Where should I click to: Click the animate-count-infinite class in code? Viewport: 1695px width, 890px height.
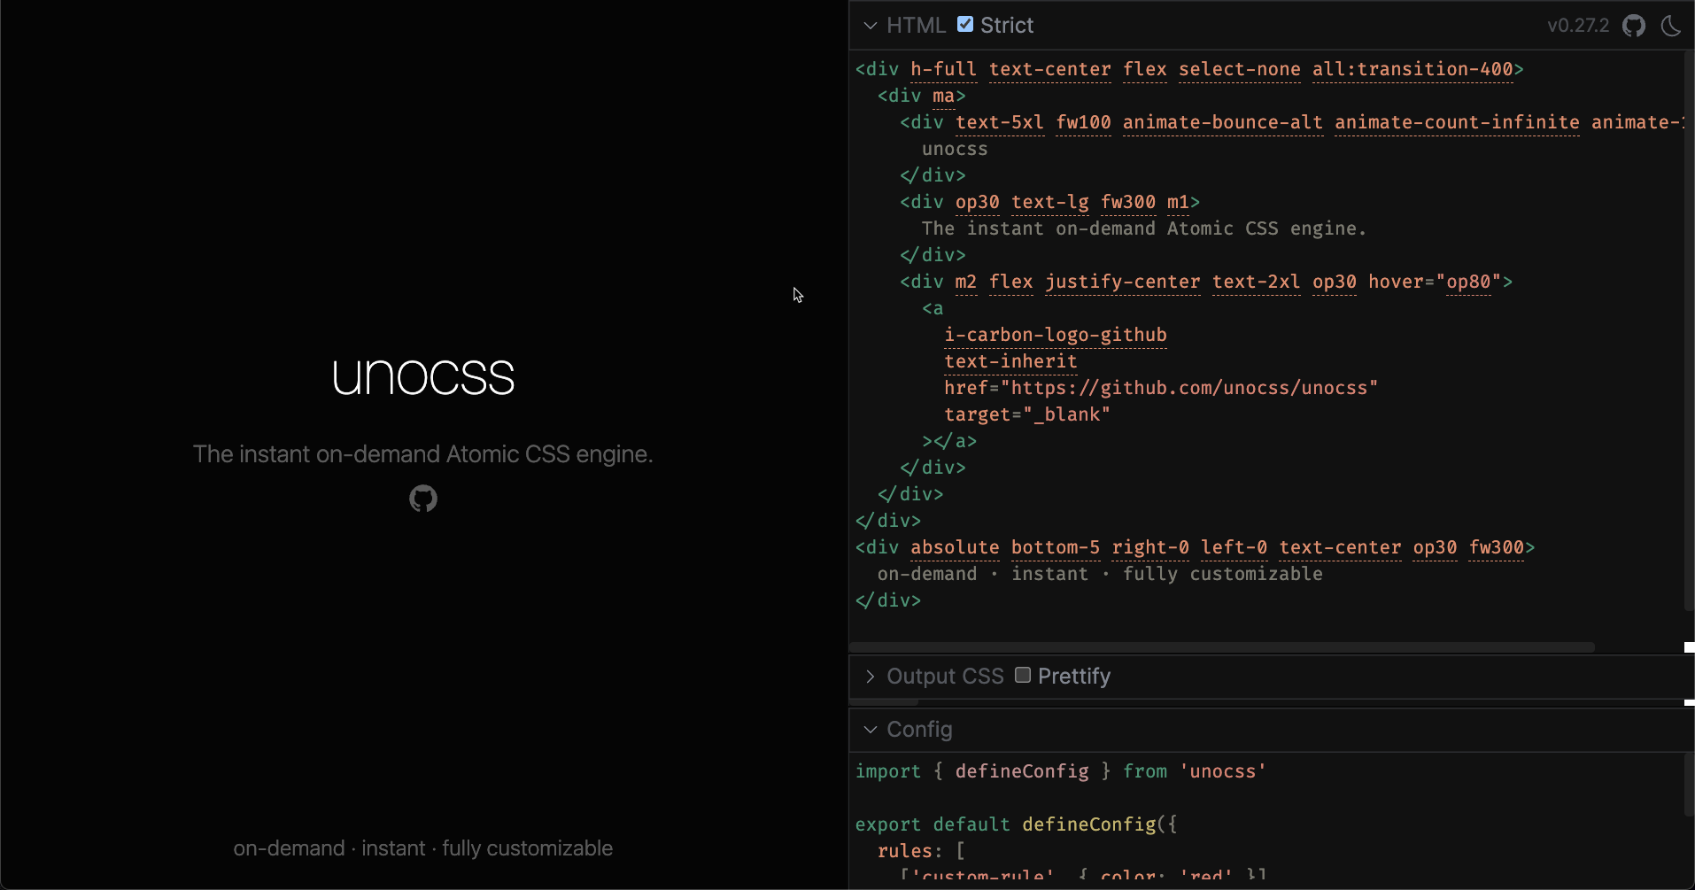[1457, 122]
